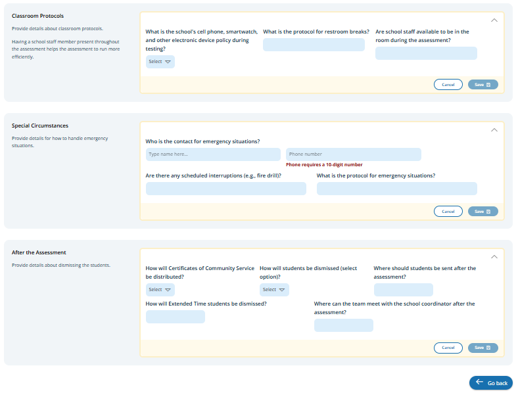Open the student dismissal option dropdown
This screenshot has width=518, height=393.
[274, 290]
